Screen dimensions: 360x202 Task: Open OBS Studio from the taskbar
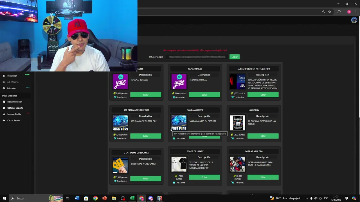pos(123,198)
